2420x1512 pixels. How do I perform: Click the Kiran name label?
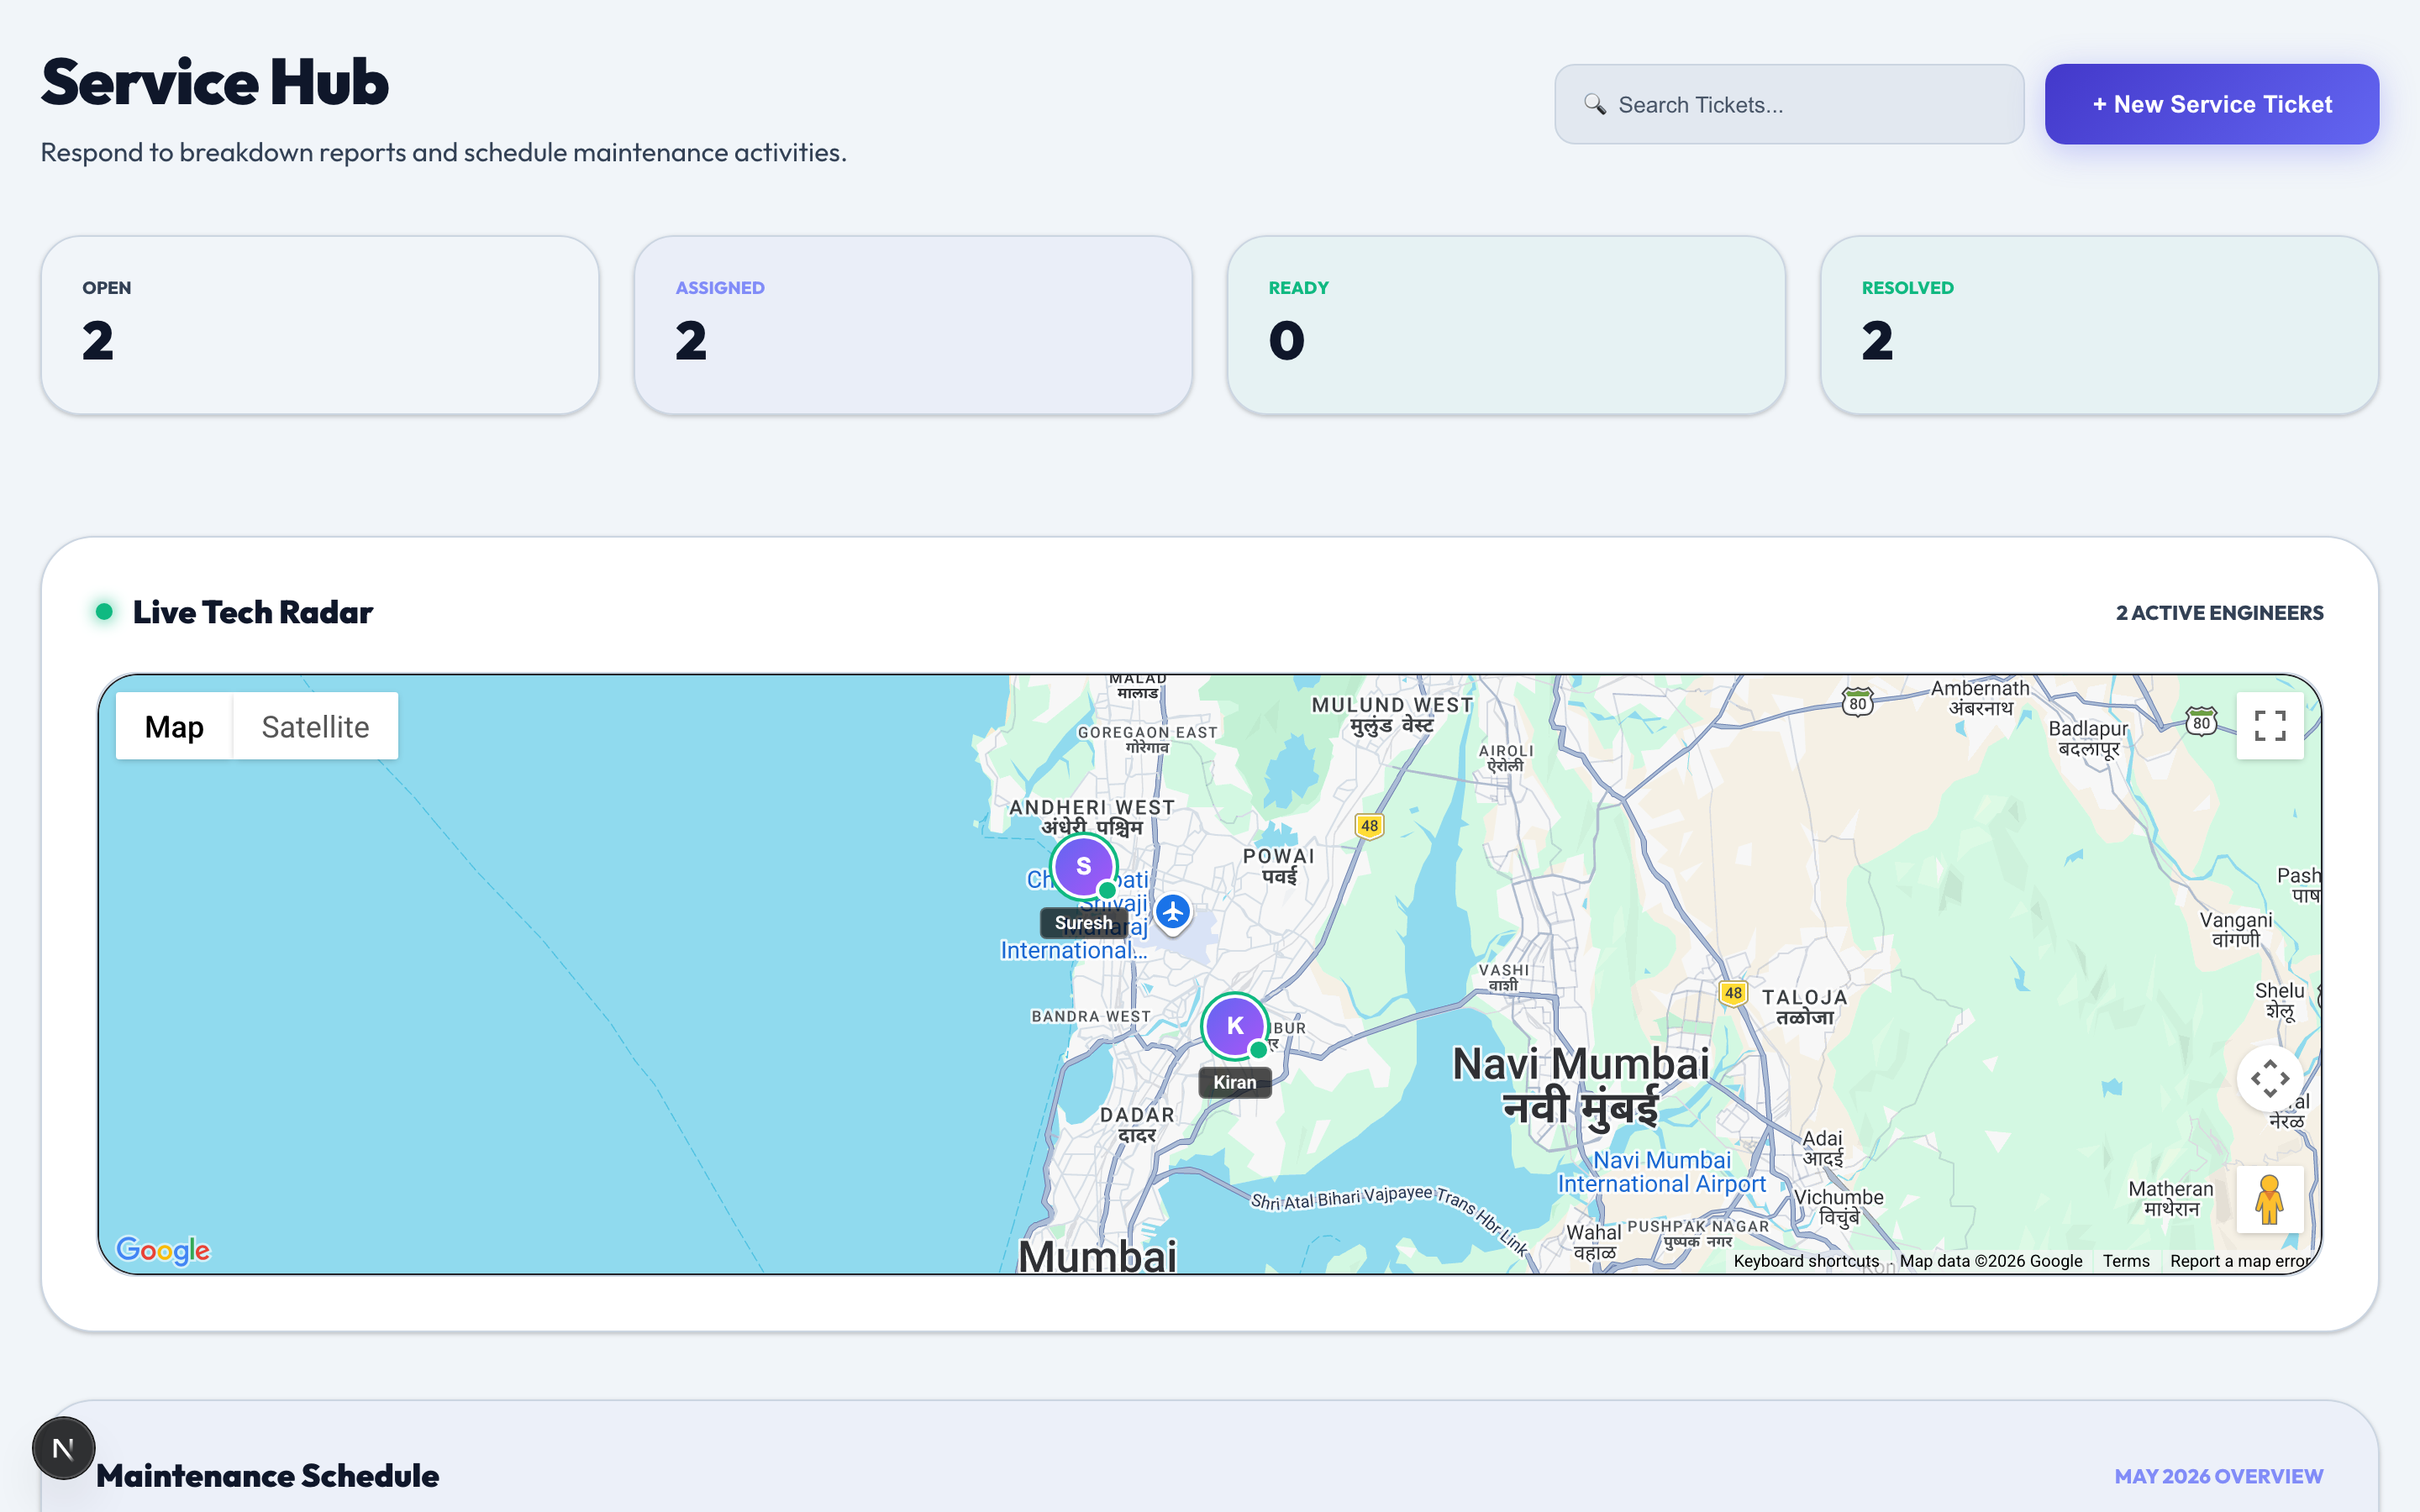(1235, 1082)
